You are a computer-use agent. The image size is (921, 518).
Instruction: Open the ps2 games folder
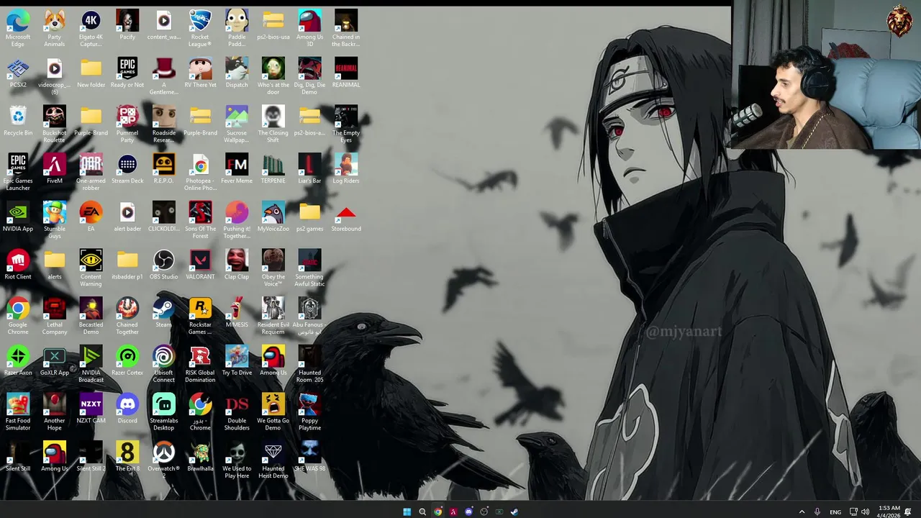(309, 217)
